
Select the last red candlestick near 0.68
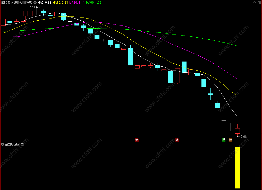237,131
